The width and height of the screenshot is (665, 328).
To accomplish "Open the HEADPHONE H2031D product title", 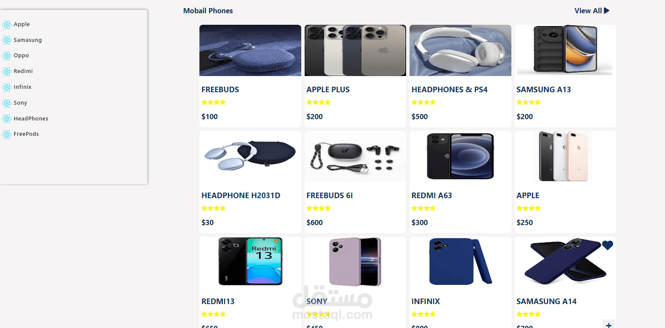I will click(241, 196).
